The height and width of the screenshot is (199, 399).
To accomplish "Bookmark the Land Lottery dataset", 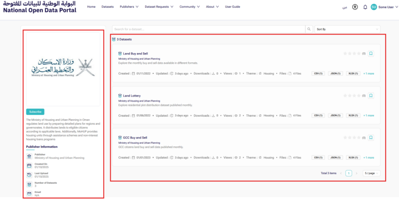I will click(x=371, y=96).
